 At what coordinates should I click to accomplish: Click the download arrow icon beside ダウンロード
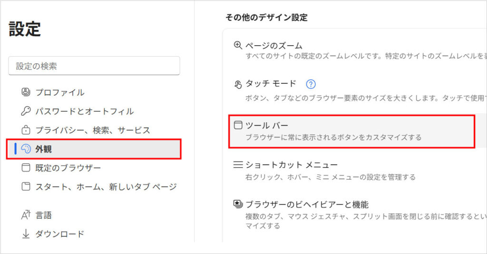coord(26,234)
